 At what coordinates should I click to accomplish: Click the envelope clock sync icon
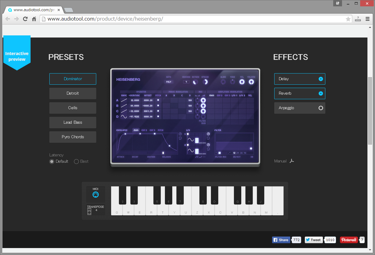tap(180, 134)
